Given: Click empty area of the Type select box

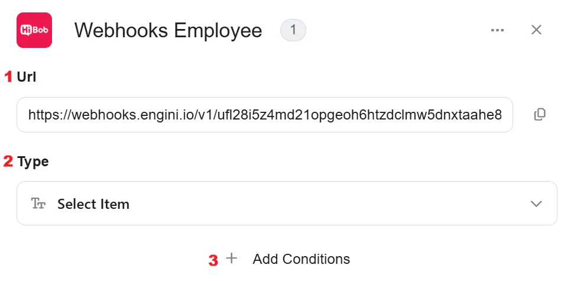Looking at the screenshot, I should [x=324, y=204].
